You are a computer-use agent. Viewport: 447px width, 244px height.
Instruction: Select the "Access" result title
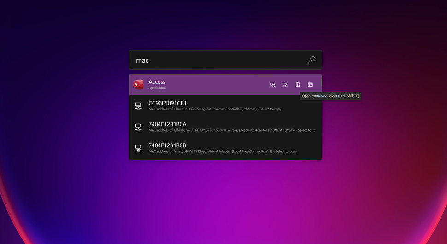157,81
